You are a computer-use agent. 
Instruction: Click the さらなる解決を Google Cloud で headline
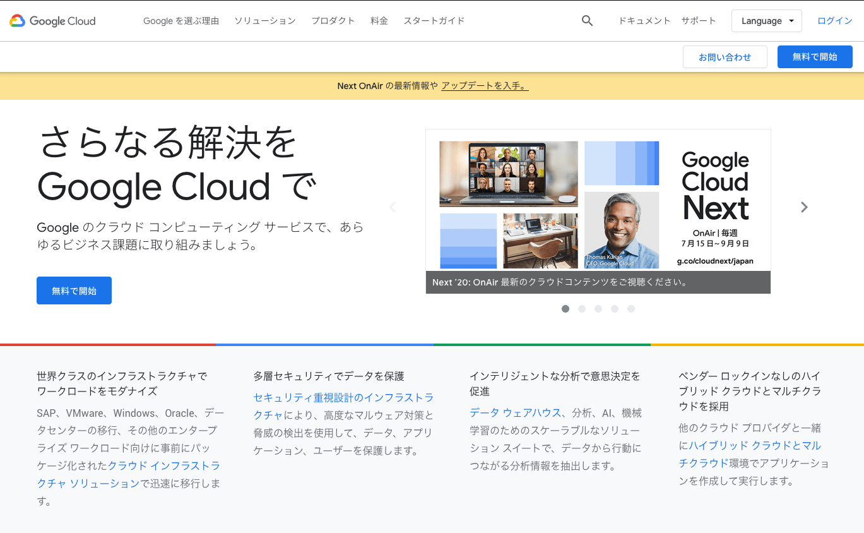click(177, 164)
